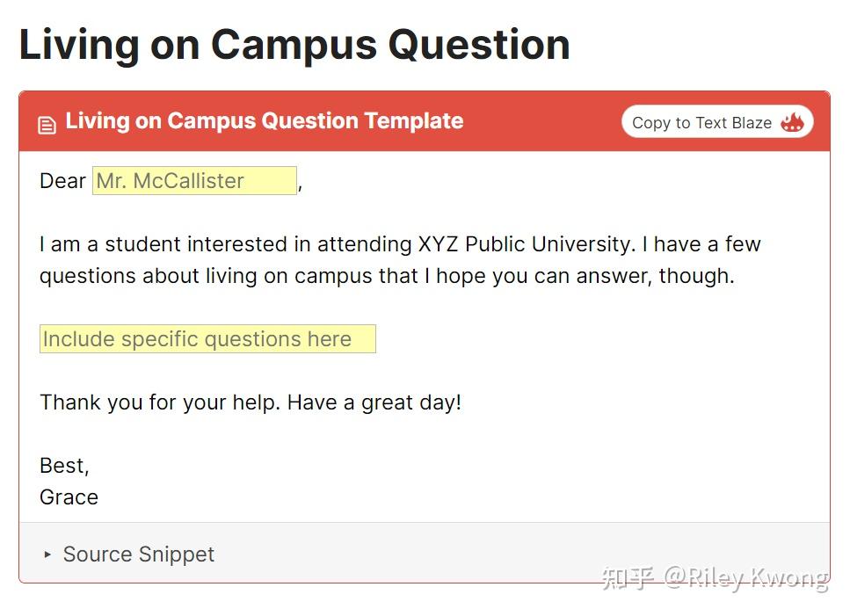This screenshot has width=850, height=616.
Task: Click the Source Snippet label
Action: (x=139, y=554)
